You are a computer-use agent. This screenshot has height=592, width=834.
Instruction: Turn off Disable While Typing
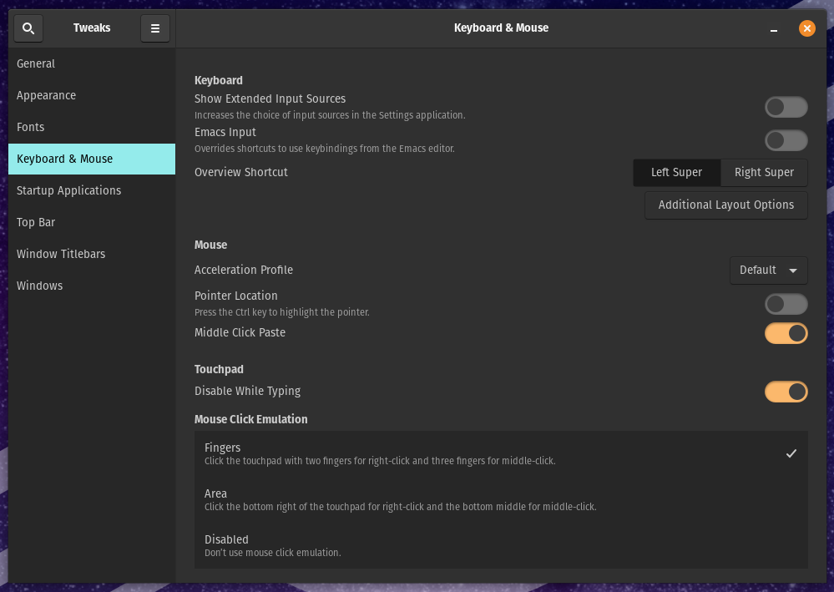pyautogui.click(x=786, y=392)
